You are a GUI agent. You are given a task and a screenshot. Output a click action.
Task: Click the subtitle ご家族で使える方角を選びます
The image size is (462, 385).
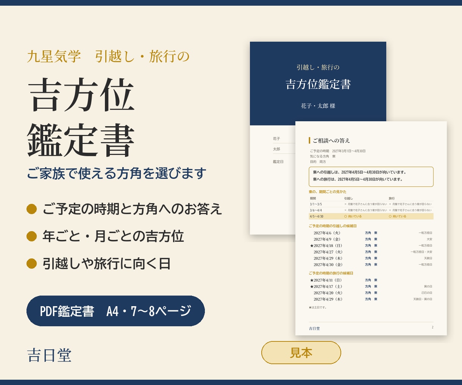point(117,174)
